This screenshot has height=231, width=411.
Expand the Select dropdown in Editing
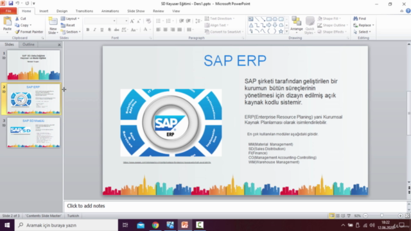[362, 31]
